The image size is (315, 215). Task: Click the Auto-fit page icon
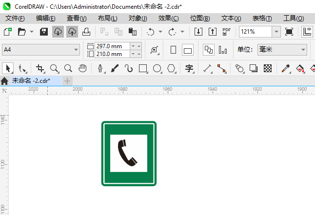(x=154, y=50)
